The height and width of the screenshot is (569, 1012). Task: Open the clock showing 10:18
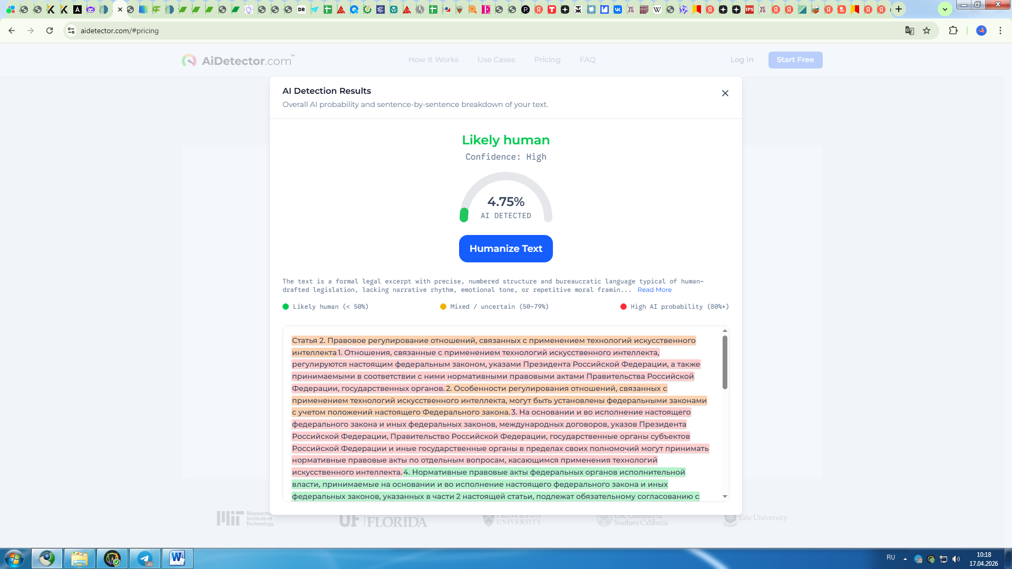pyautogui.click(x=984, y=559)
